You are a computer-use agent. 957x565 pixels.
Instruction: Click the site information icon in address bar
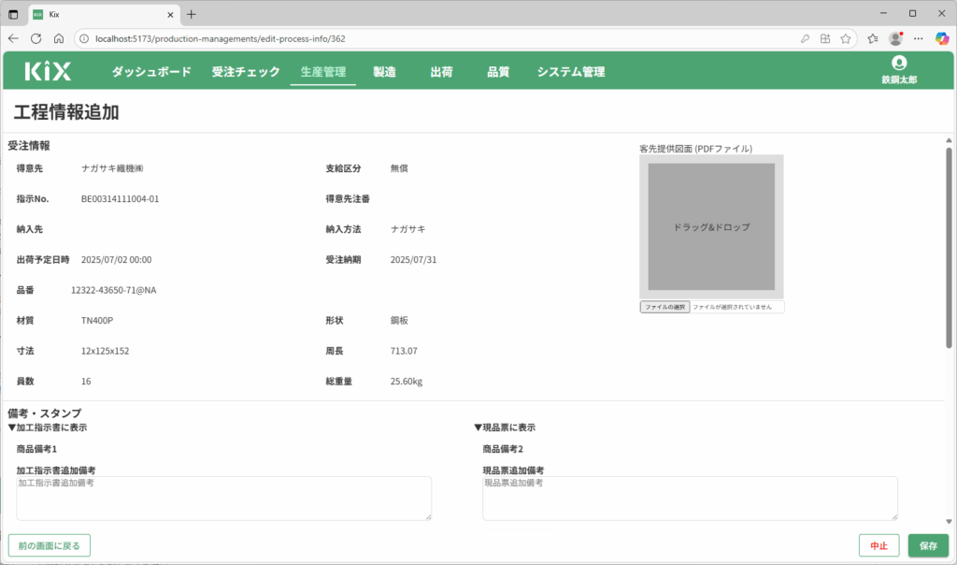point(84,38)
